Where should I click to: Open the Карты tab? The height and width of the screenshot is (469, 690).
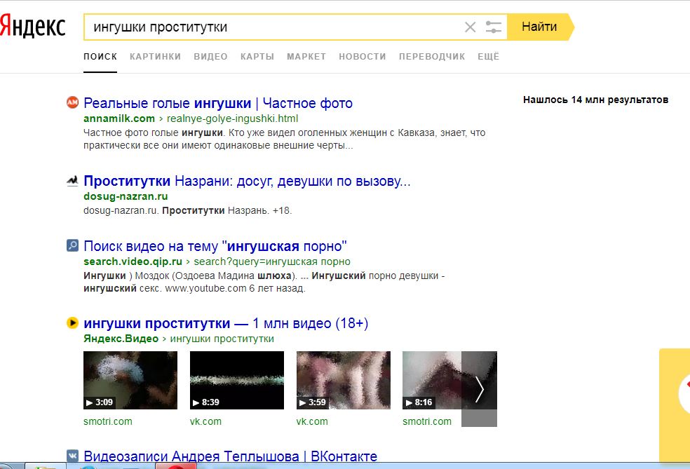click(x=257, y=57)
